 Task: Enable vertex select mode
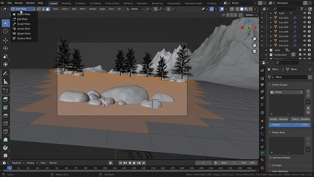tap(39, 9)
